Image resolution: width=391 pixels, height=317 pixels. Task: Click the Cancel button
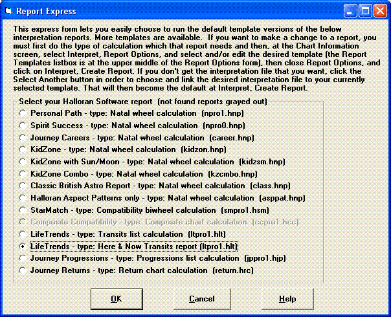point(201,299)
